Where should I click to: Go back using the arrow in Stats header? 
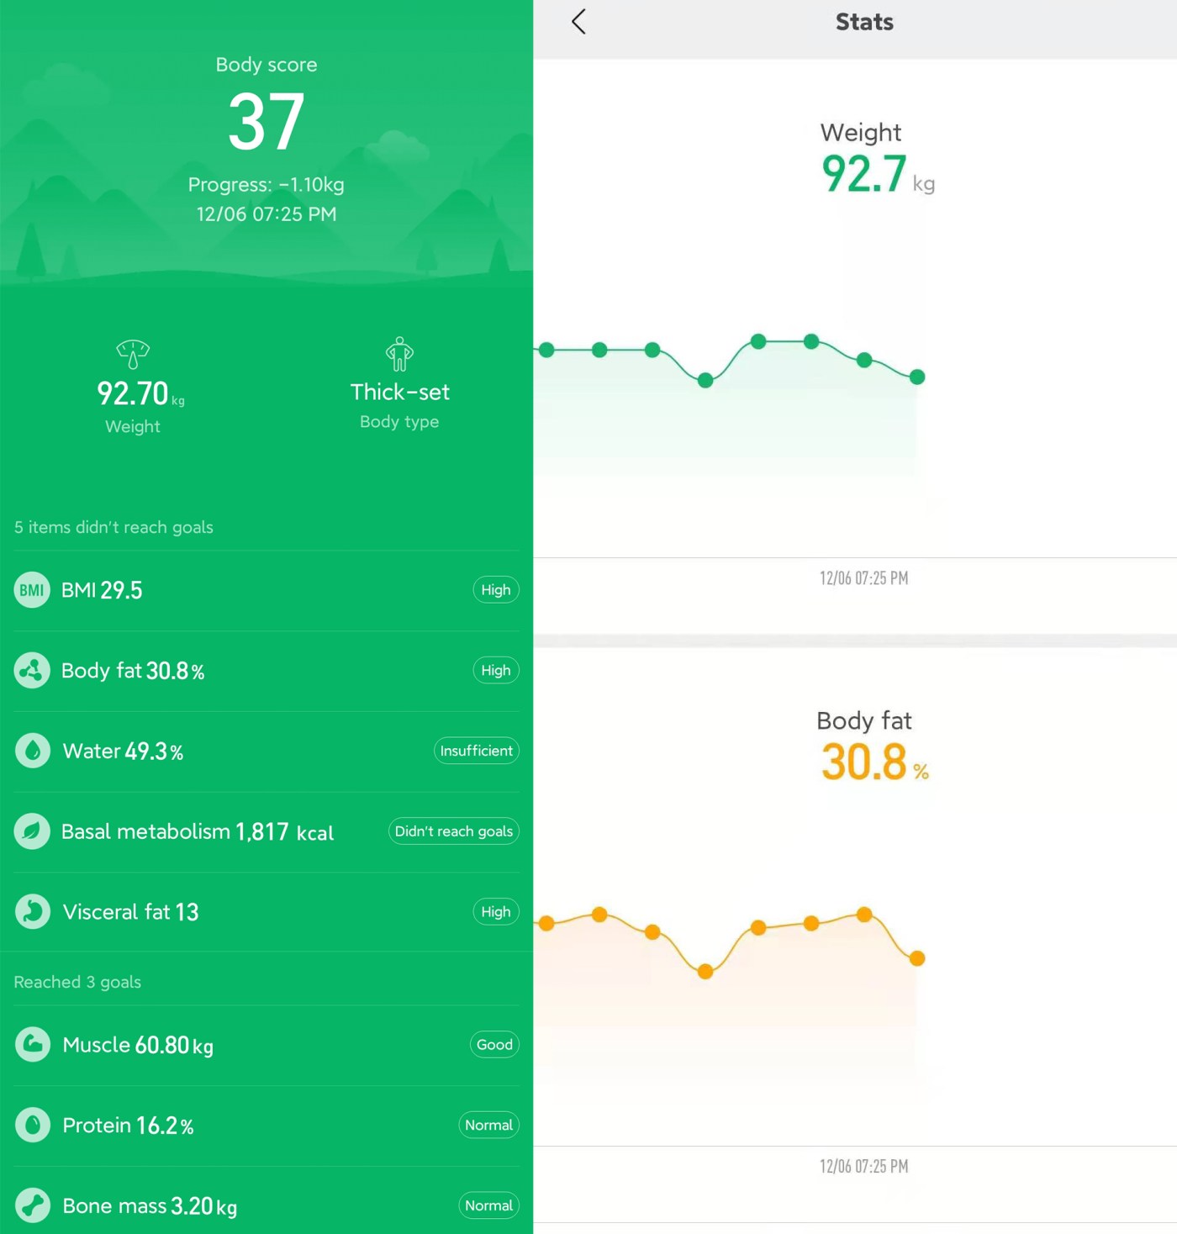point(578,23)
